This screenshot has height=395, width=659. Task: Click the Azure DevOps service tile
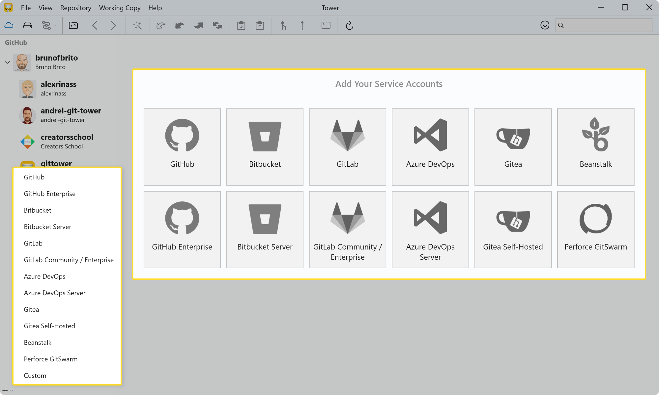tap(430, 147)
